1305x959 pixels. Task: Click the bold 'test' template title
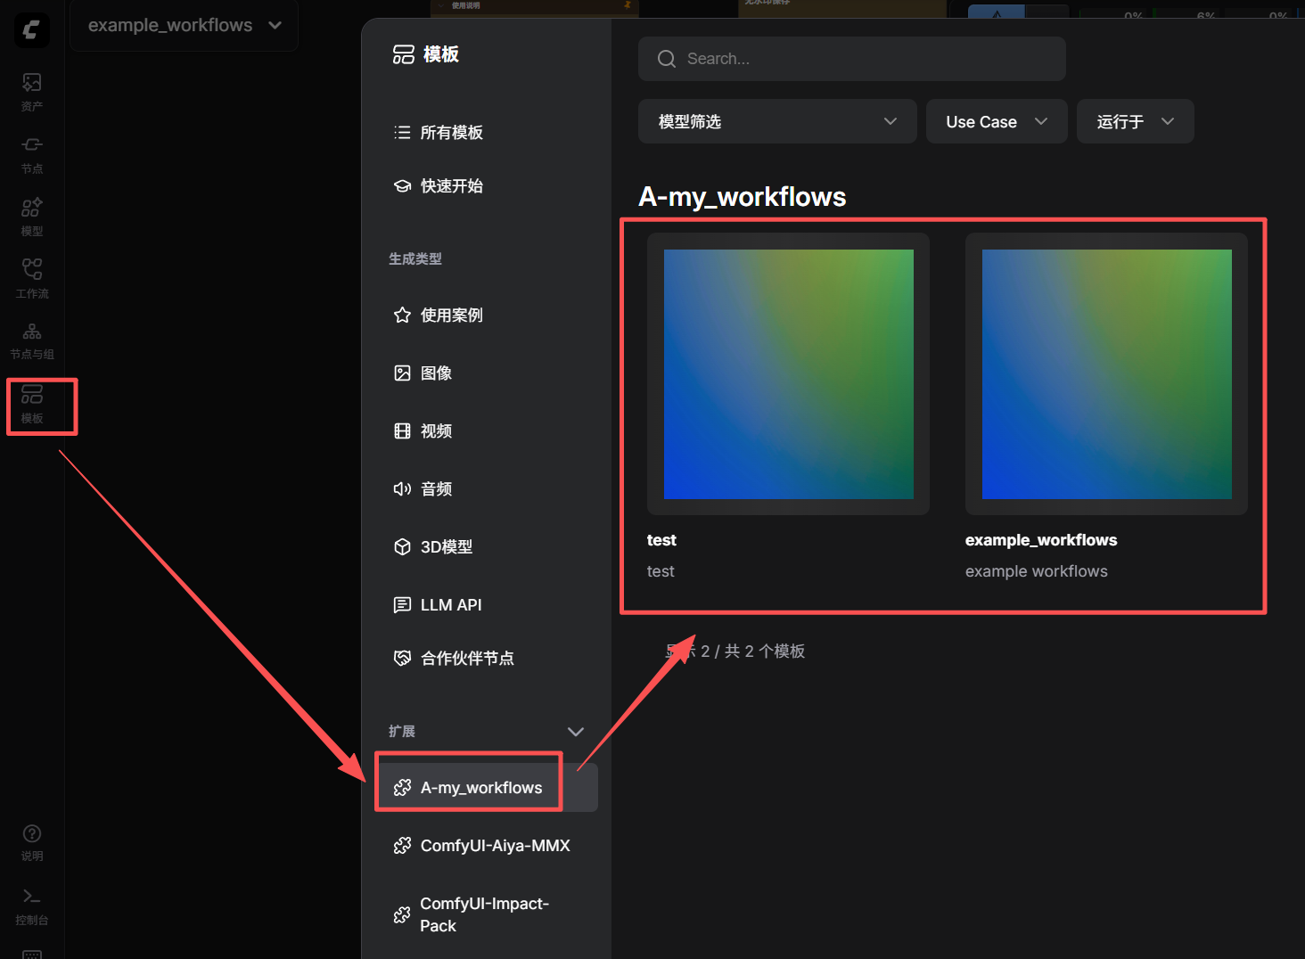tap(661, 540)
